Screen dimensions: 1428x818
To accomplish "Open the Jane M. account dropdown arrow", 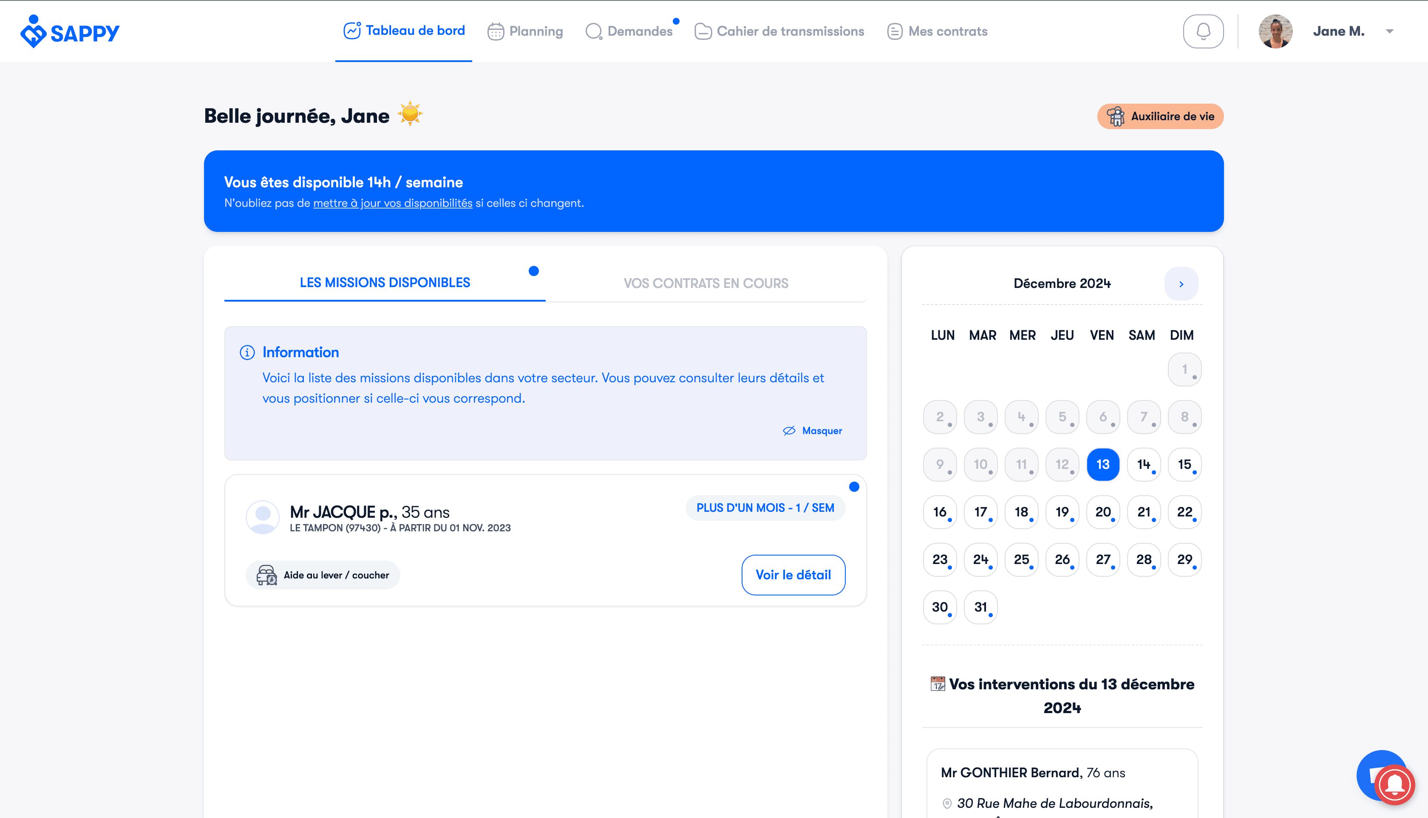I will [x=1389, y=31].
